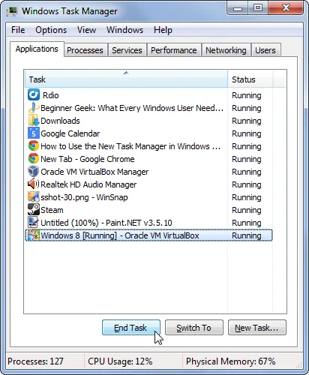
Task: Select Untitled (100%) - Paint.NET task
Action: click(x=148, y=223)
